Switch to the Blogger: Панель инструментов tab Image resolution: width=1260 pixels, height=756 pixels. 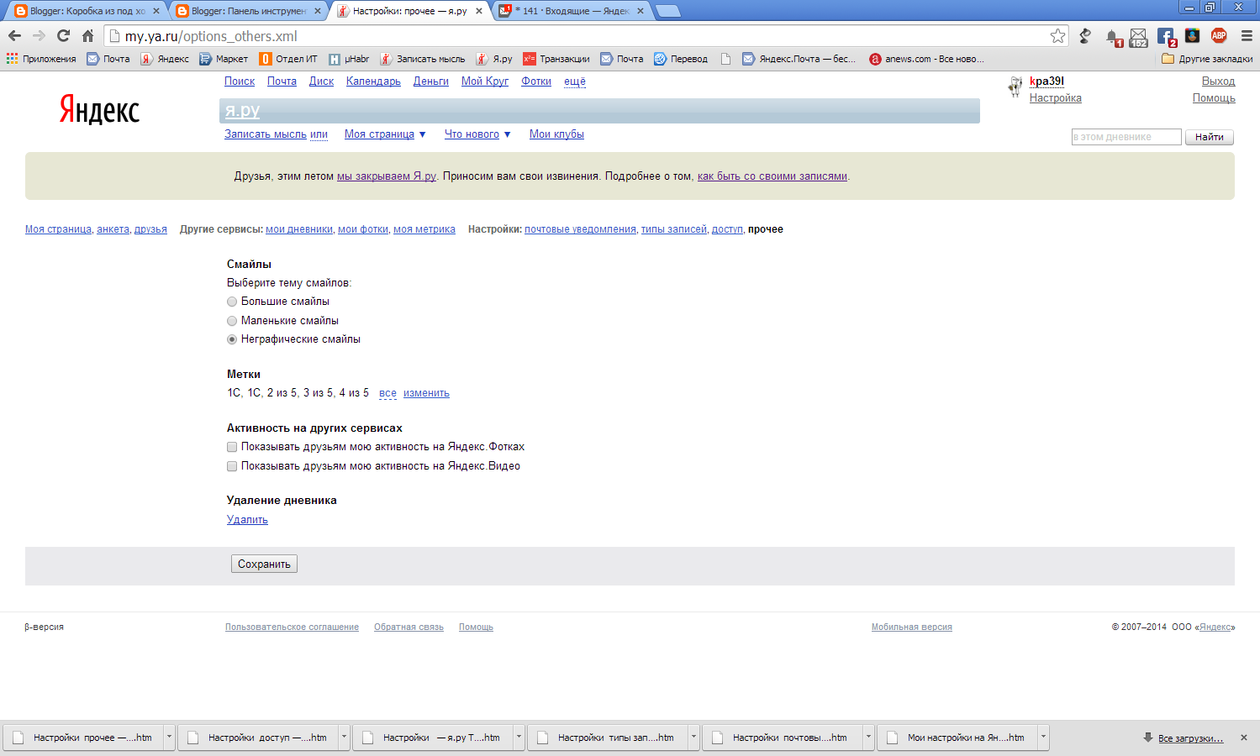coord(248,11)
